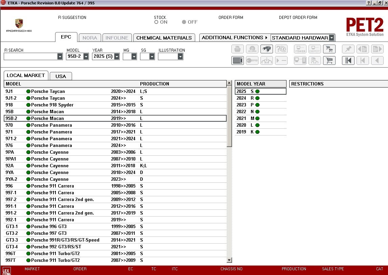Image resolution: width=388 pixels, height=275 pixels.
Task: Open the CHEMICAL MATERIALS tab
Action: click(164, 38)
